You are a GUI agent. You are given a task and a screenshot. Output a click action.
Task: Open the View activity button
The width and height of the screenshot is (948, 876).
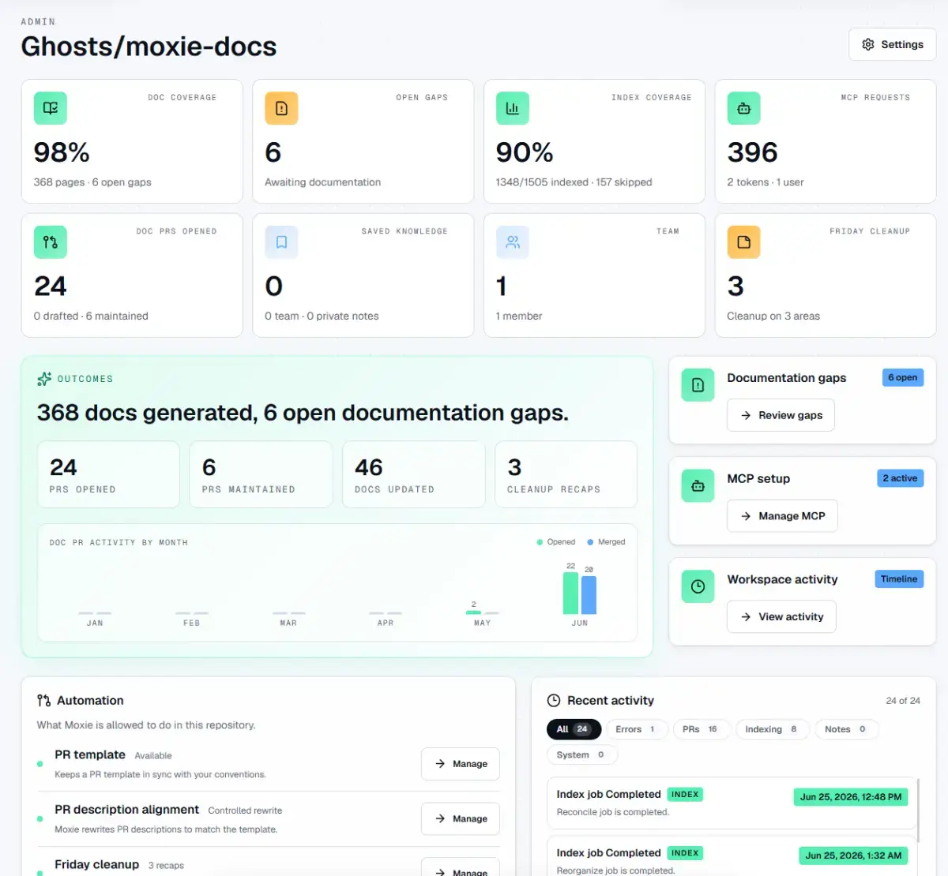pyautogui.click(x=781, y=616)
